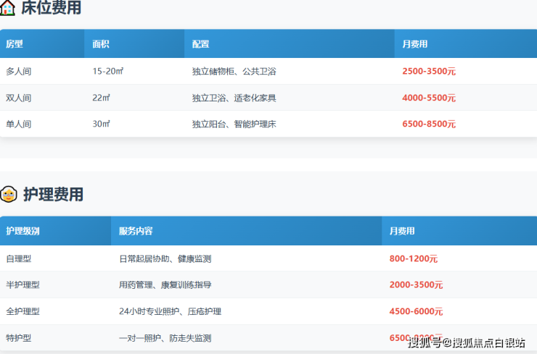Viewport: 537px width, 354px height.
Task: Click the 4500-6000元 full care fee
Action: (x=416, y=311)
